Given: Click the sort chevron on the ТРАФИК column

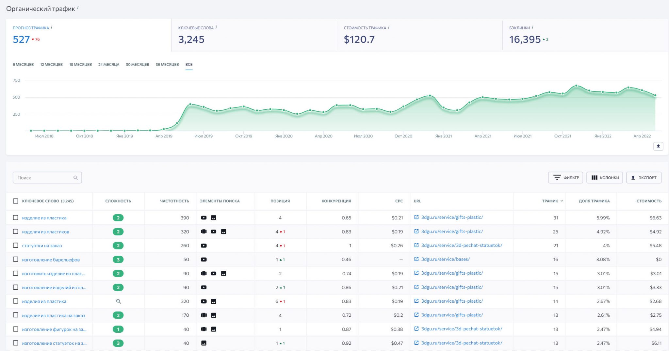Looking at the screenshot, I should click(562, 201).
